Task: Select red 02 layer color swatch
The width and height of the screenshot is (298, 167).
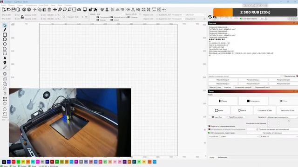Action: pyautogui.click(x=14, y=162)
